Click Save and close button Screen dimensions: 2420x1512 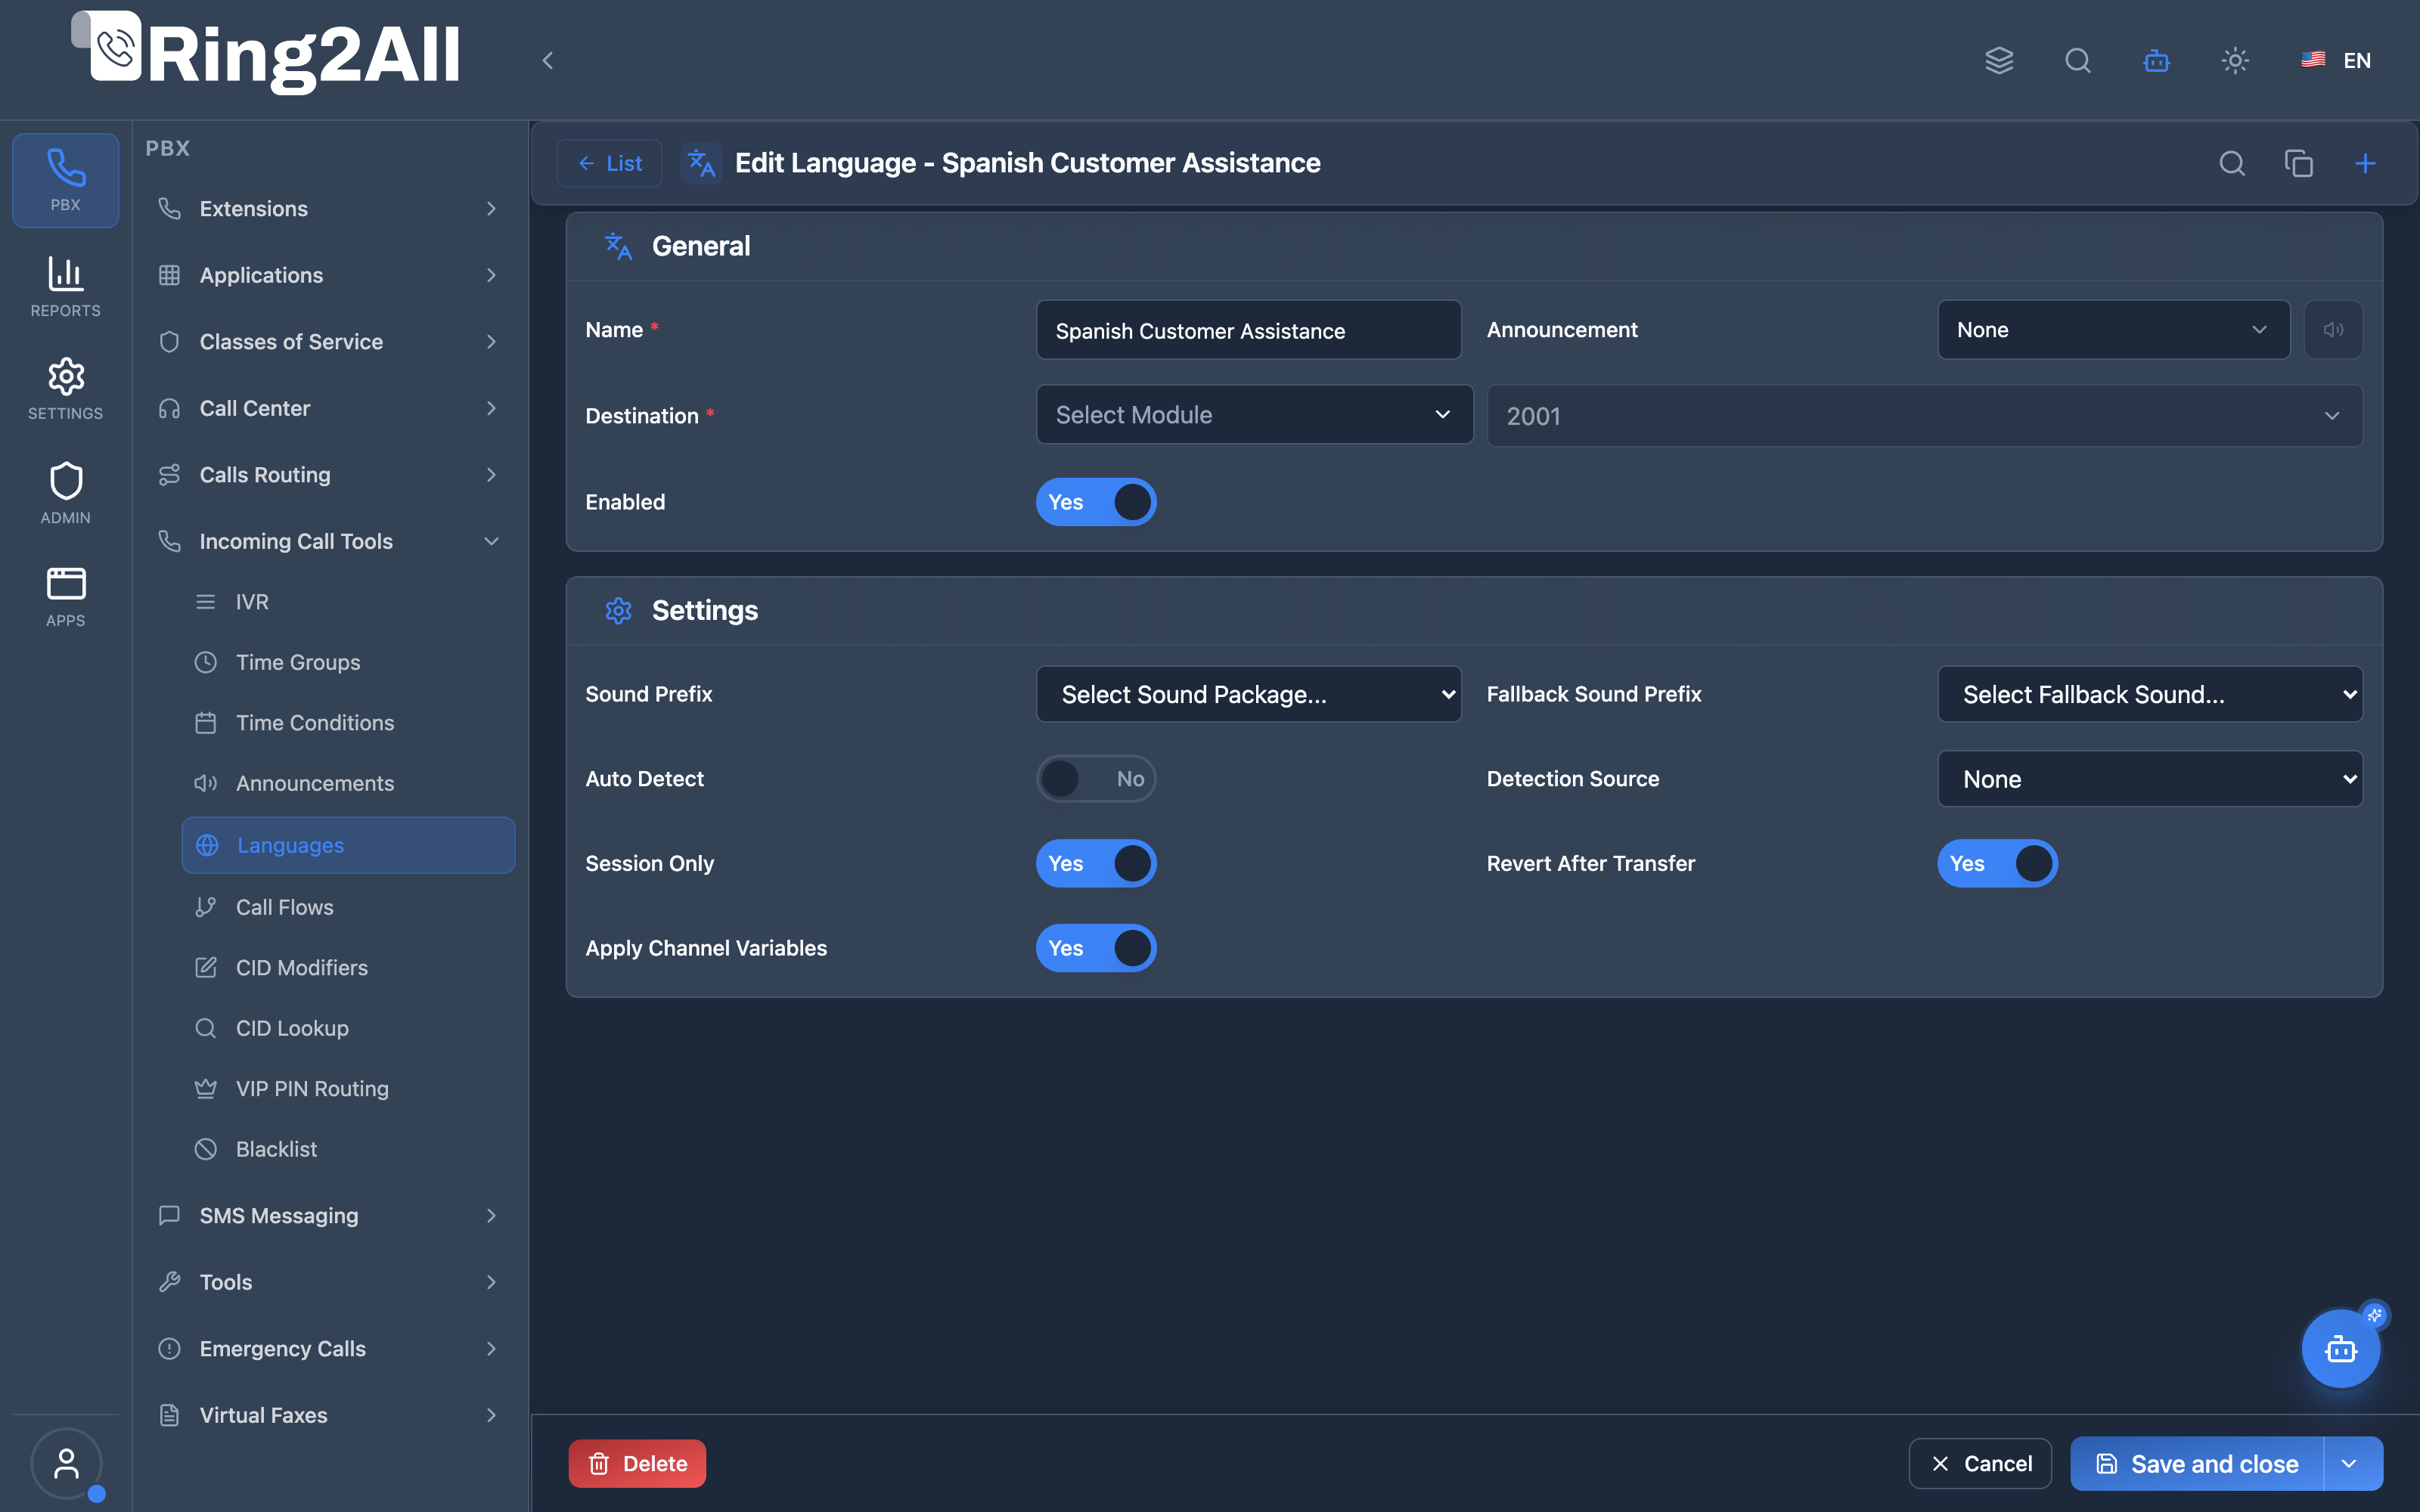(2197, 1464)
